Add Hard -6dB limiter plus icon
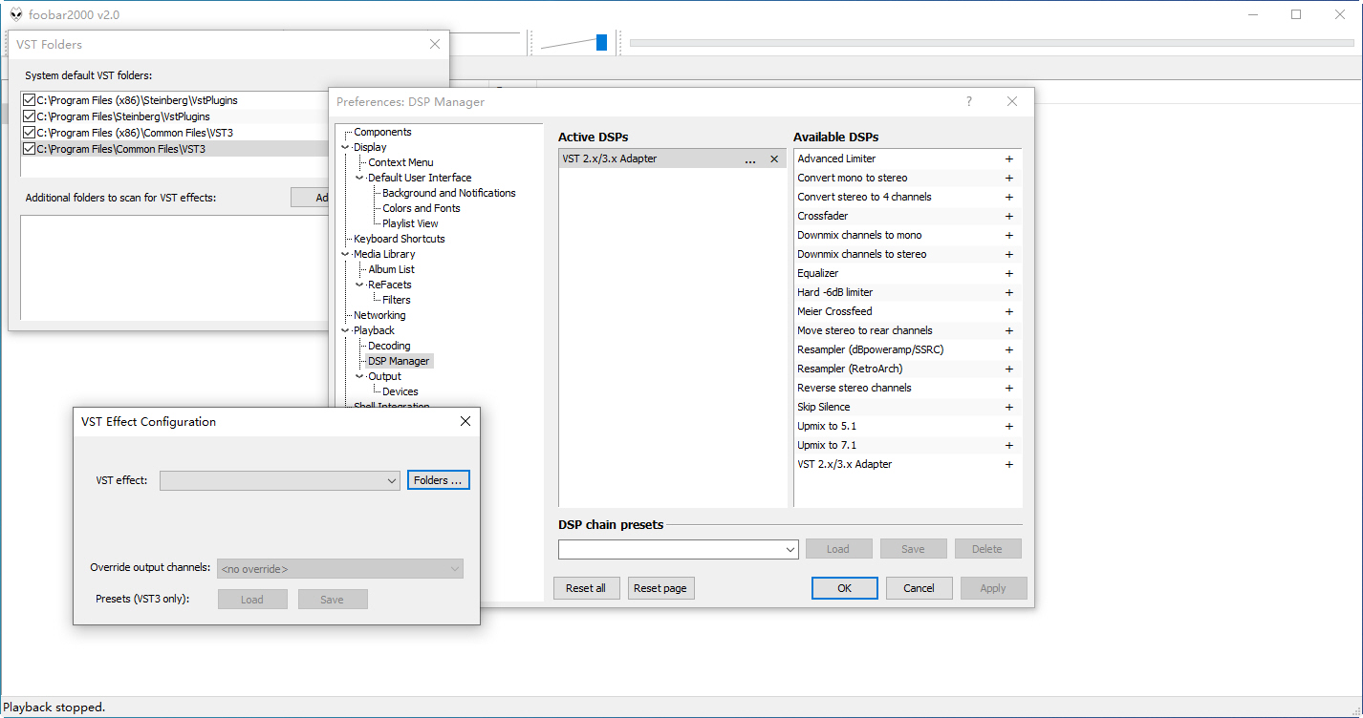Image resolution: width=1363 pixels, height=718 pixels. [1008, 292]
